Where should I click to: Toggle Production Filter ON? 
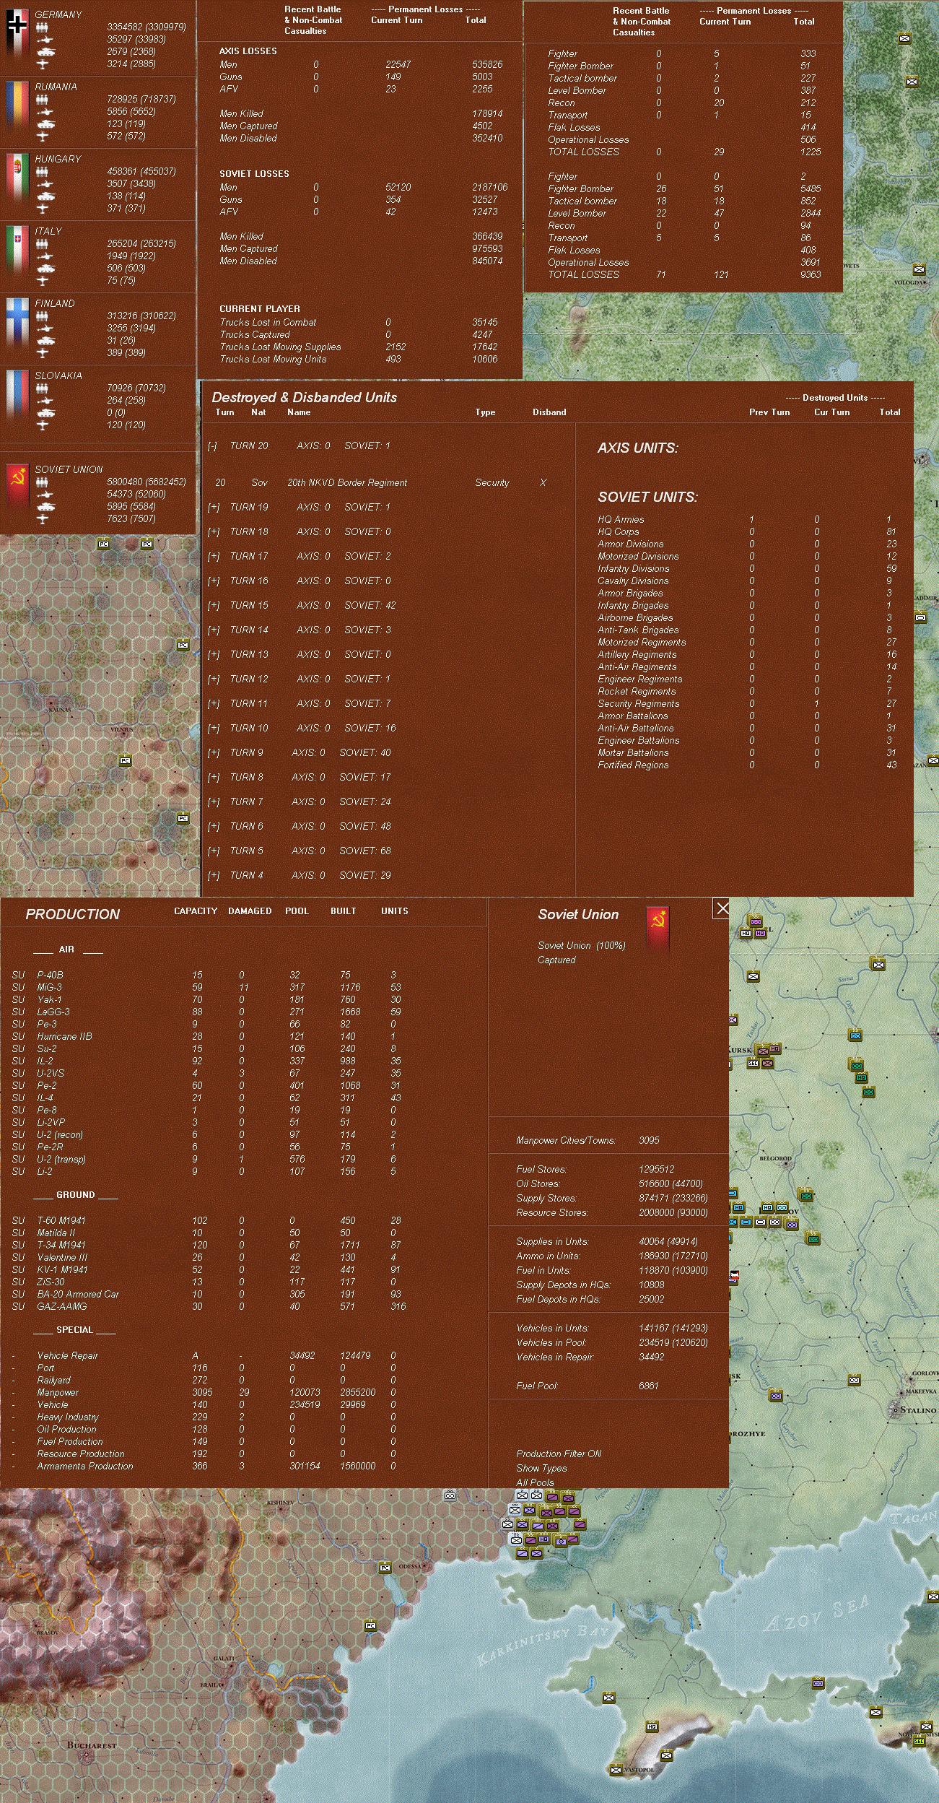coord(559,1454)
